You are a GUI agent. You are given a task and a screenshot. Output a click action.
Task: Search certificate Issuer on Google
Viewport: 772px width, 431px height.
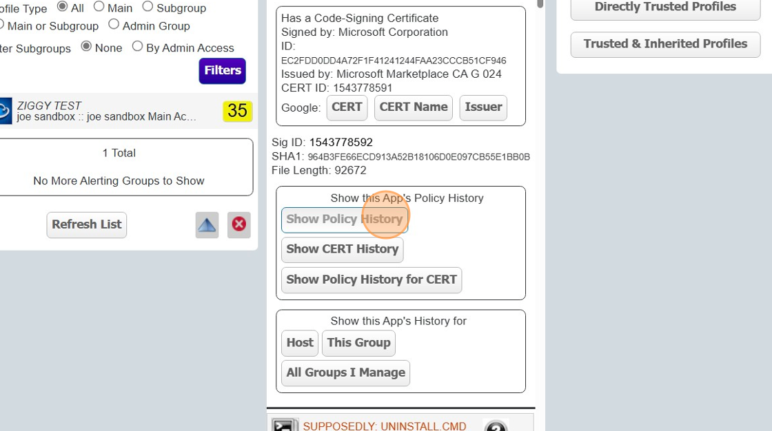[x=482, y=107]
